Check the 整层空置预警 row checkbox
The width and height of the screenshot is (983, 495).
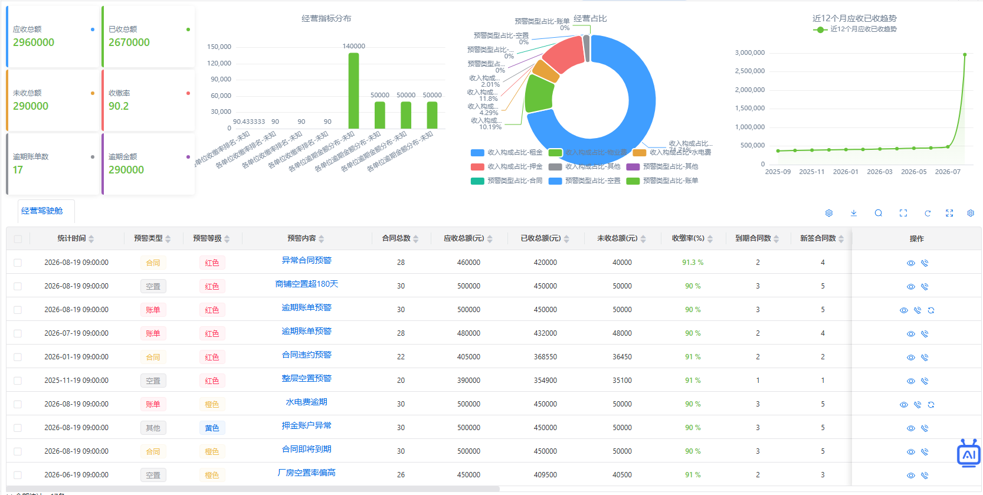pos(18,381)
